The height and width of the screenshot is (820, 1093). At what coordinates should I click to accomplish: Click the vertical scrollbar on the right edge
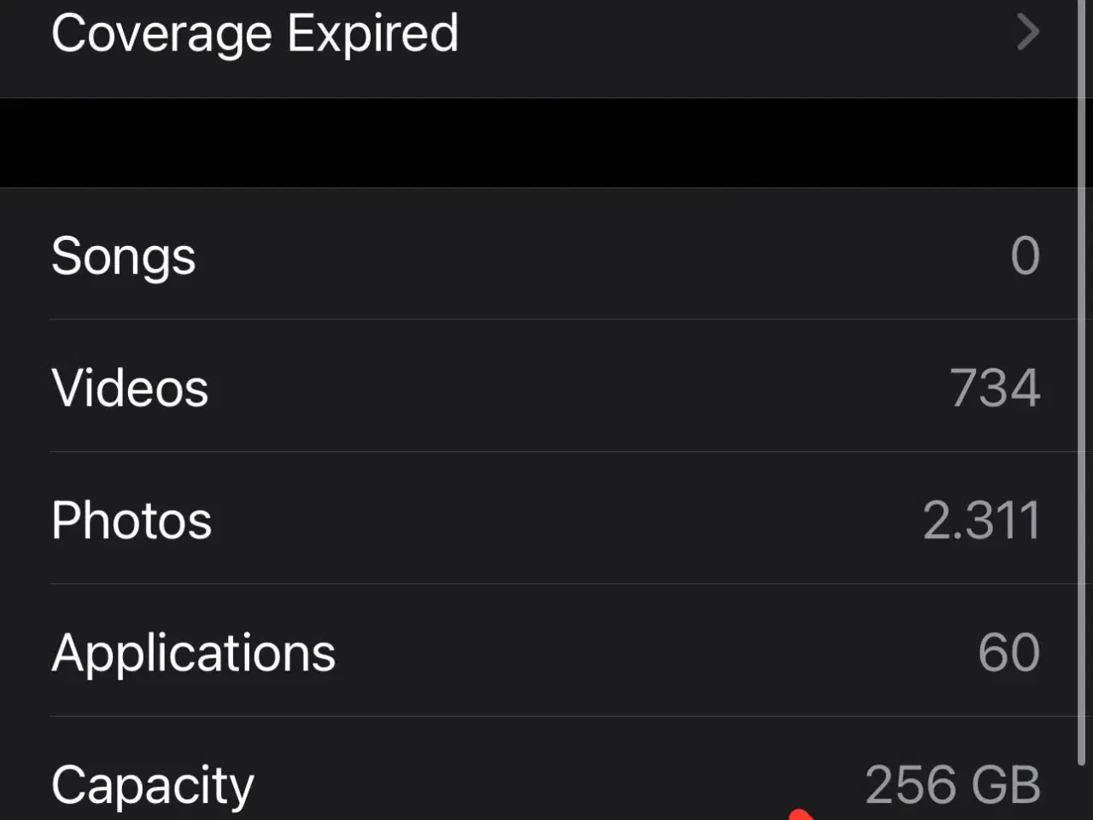pyautogui.click(x=1082, y=384)
